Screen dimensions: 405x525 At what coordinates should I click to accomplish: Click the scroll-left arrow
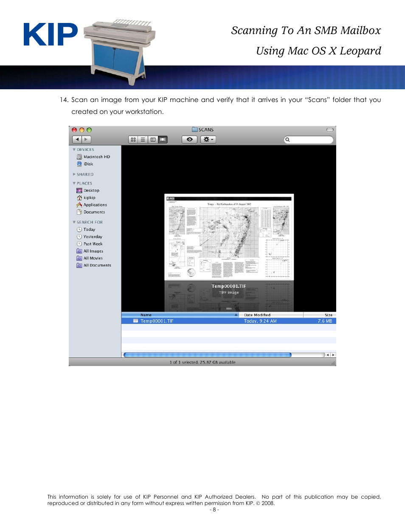point(327,355)
